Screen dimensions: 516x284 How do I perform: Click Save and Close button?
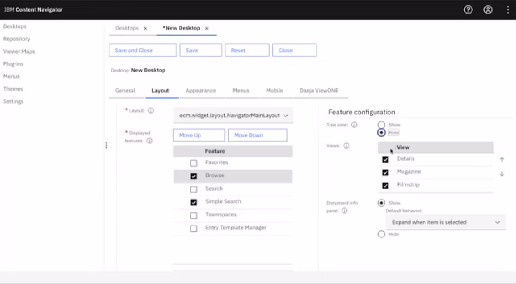(x=143, y=50)
